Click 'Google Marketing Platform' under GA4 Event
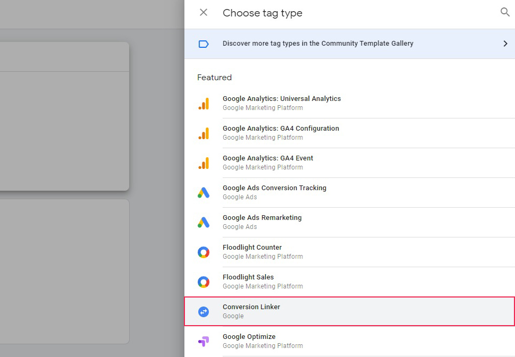Image resolution: width=515 pixels, height=357 pixels. 263,167
